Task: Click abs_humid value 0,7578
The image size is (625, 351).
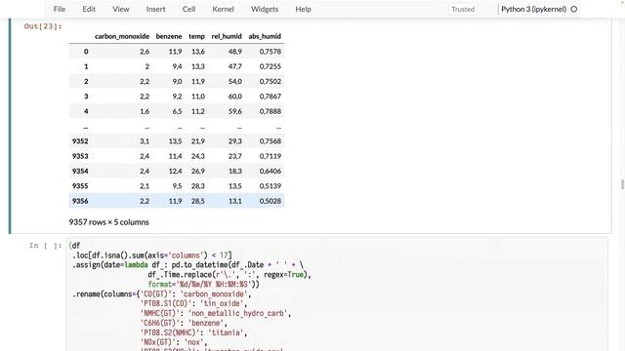Action: (x=271, y=52)
